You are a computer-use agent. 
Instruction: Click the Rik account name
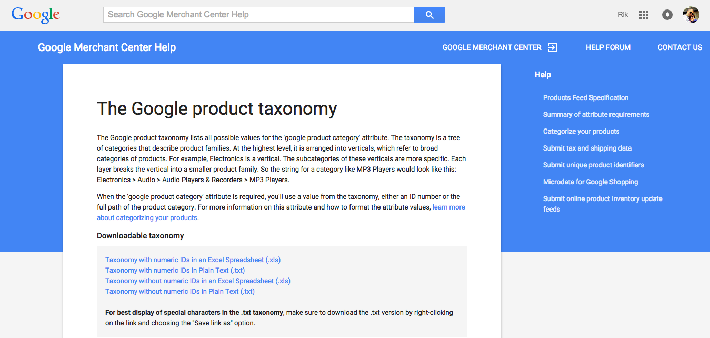623,15
